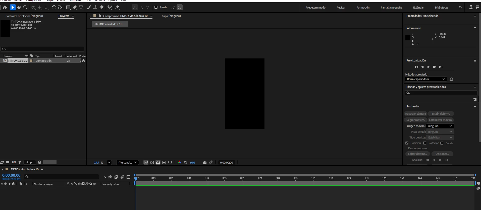Jump to last frame in Previsualización
The image size is (481, 210).
coord(441,67)
